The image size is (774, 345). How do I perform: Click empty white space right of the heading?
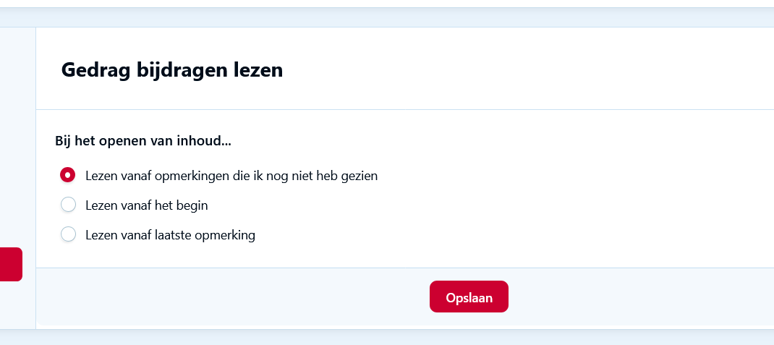528,70
